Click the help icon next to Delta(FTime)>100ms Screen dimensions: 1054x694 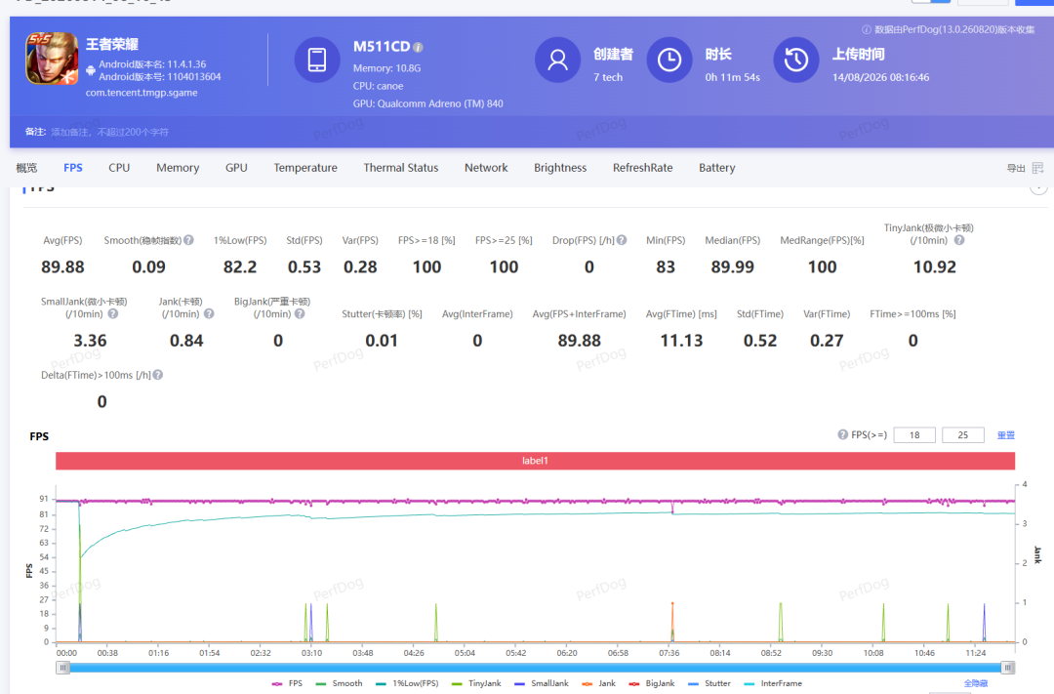click(x=158, y=375)
